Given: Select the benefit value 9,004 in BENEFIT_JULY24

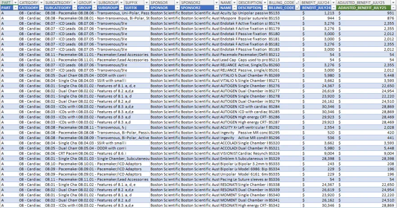Looking at the screenshot, I should coord(319,153).
